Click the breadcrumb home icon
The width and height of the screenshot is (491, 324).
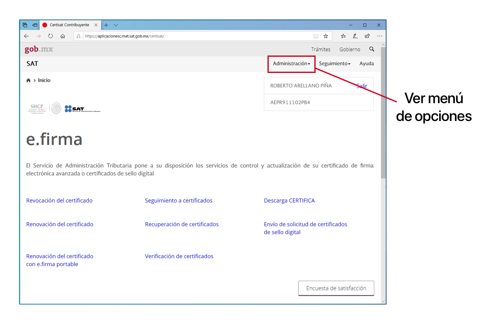[29, 80]
